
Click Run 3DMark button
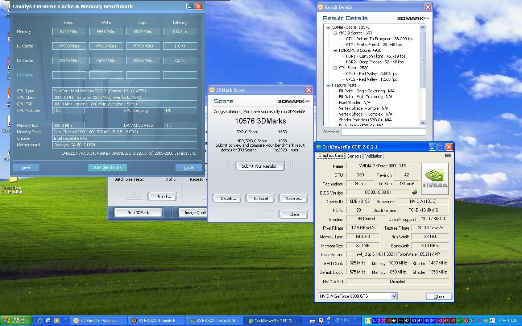click(x=138, y=213)
